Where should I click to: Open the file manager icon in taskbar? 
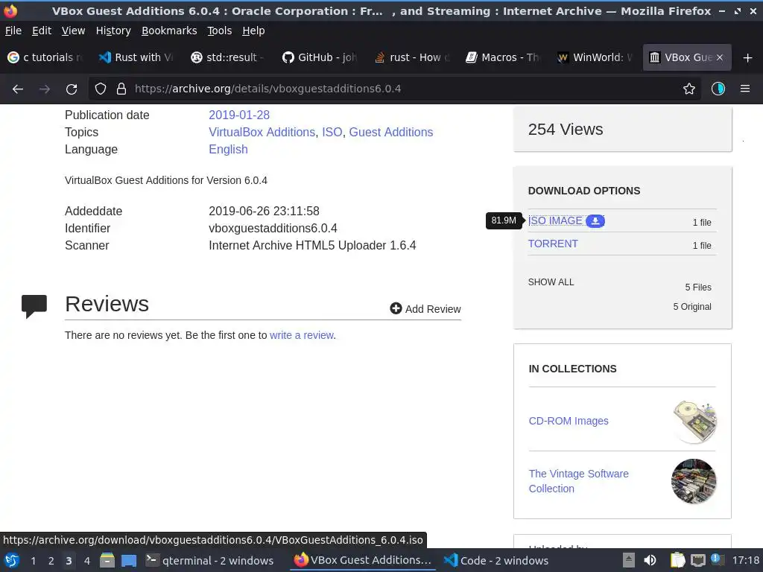coord(107,560)
